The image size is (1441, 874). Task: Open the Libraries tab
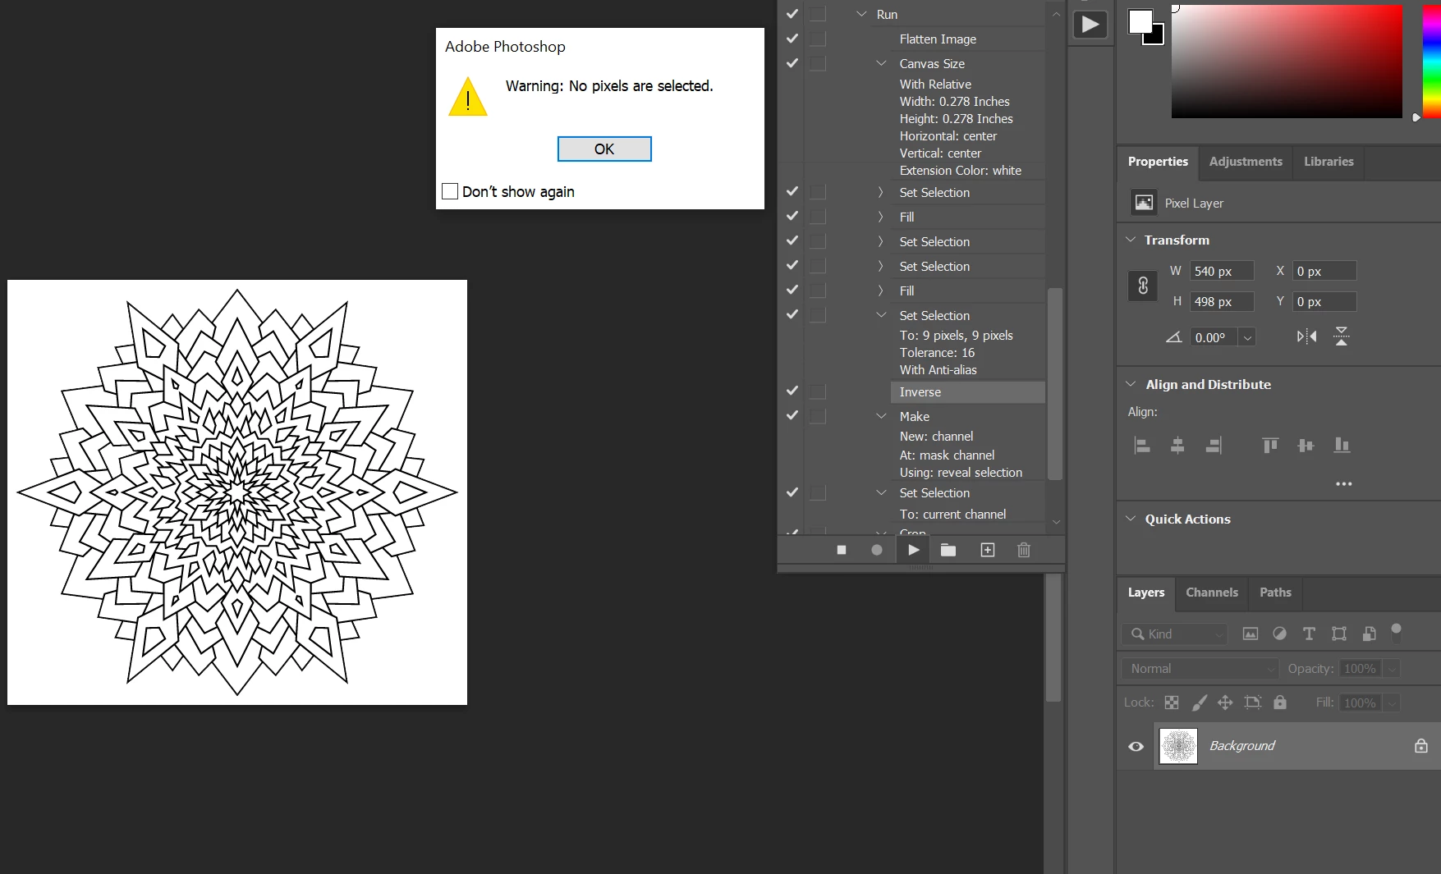[1329, 162]
